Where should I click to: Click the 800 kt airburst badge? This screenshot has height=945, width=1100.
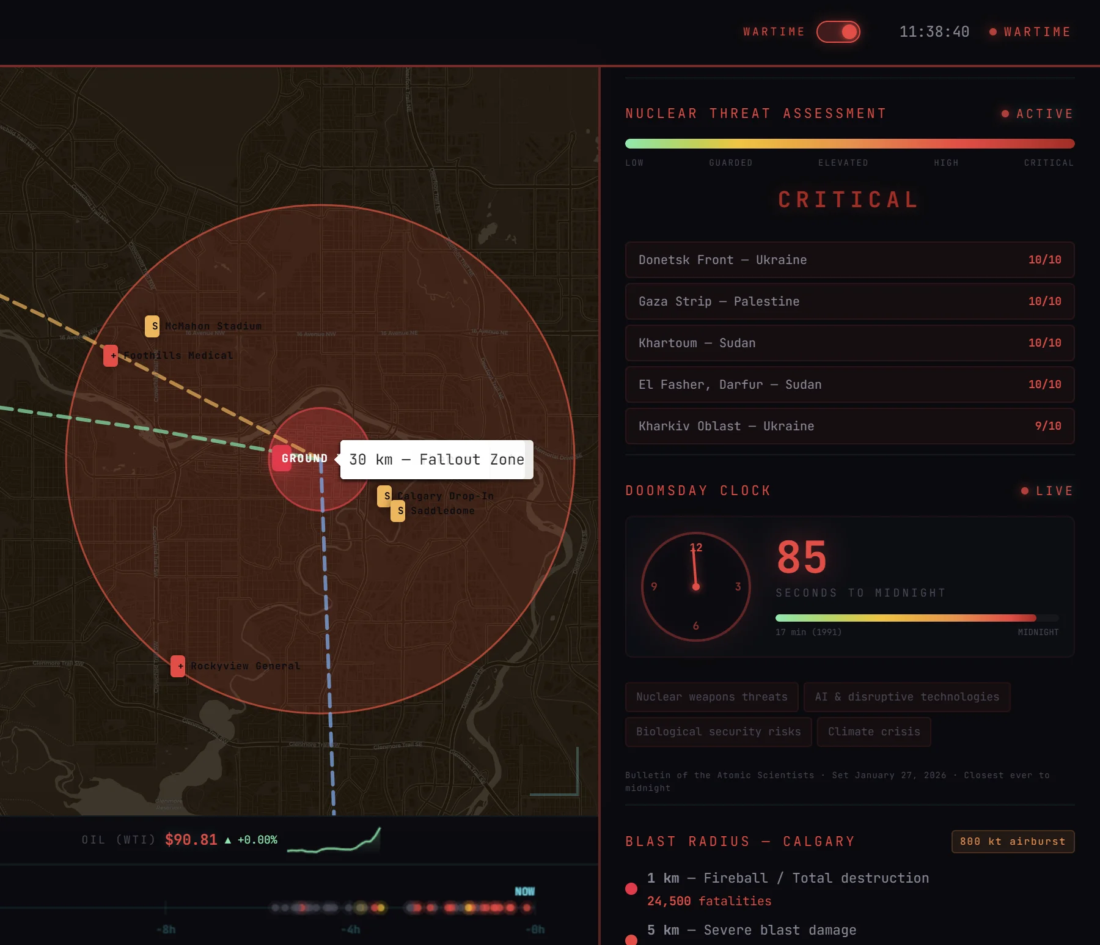1013,842
